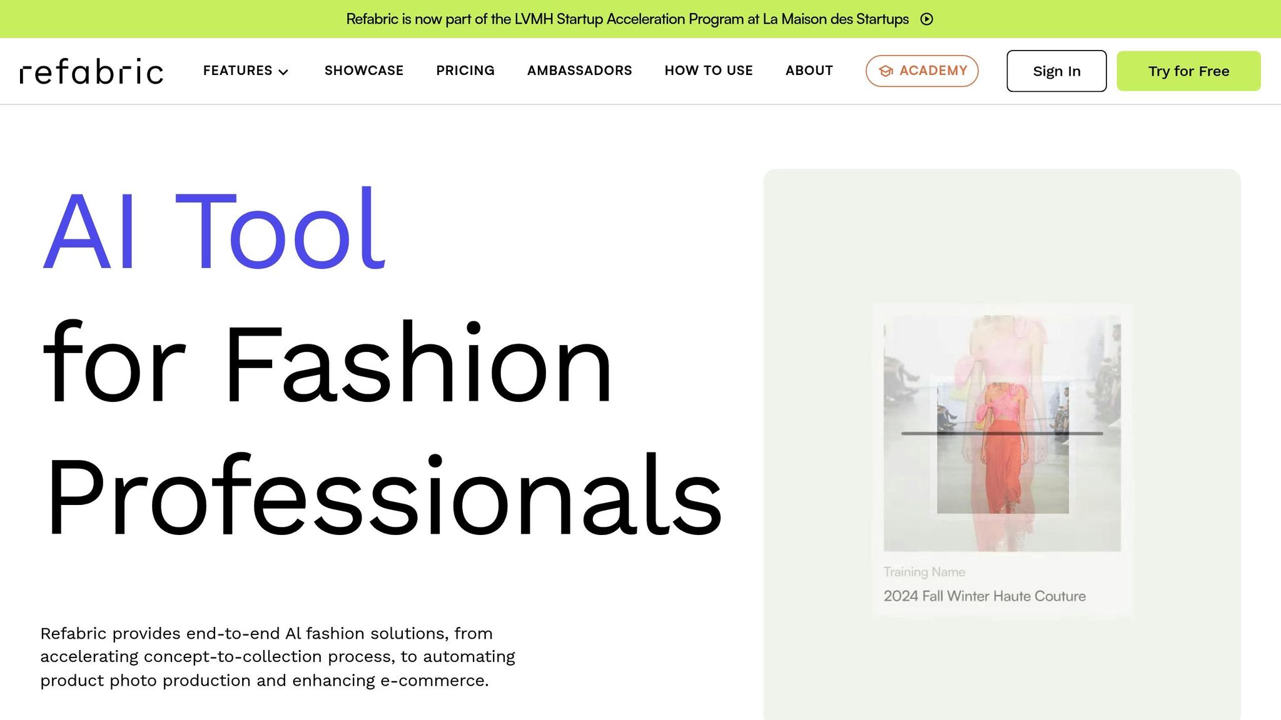
Task: Click the Refabric description paragraph
Action: coord(278,657)
